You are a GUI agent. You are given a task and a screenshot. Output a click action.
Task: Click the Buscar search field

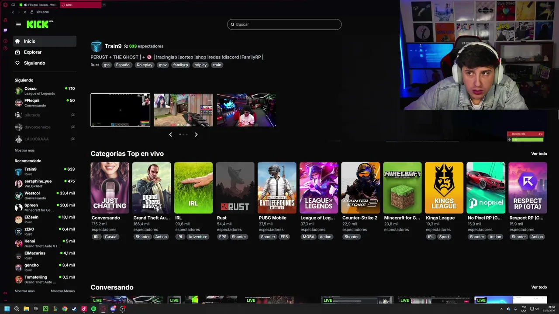[x=284, y=24]
